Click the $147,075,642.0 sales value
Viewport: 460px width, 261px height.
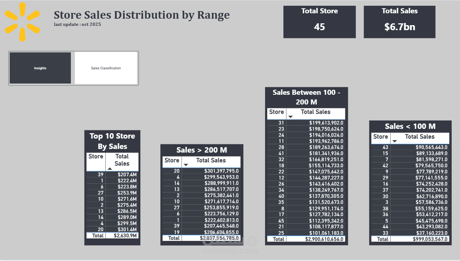tap(326, 172)
